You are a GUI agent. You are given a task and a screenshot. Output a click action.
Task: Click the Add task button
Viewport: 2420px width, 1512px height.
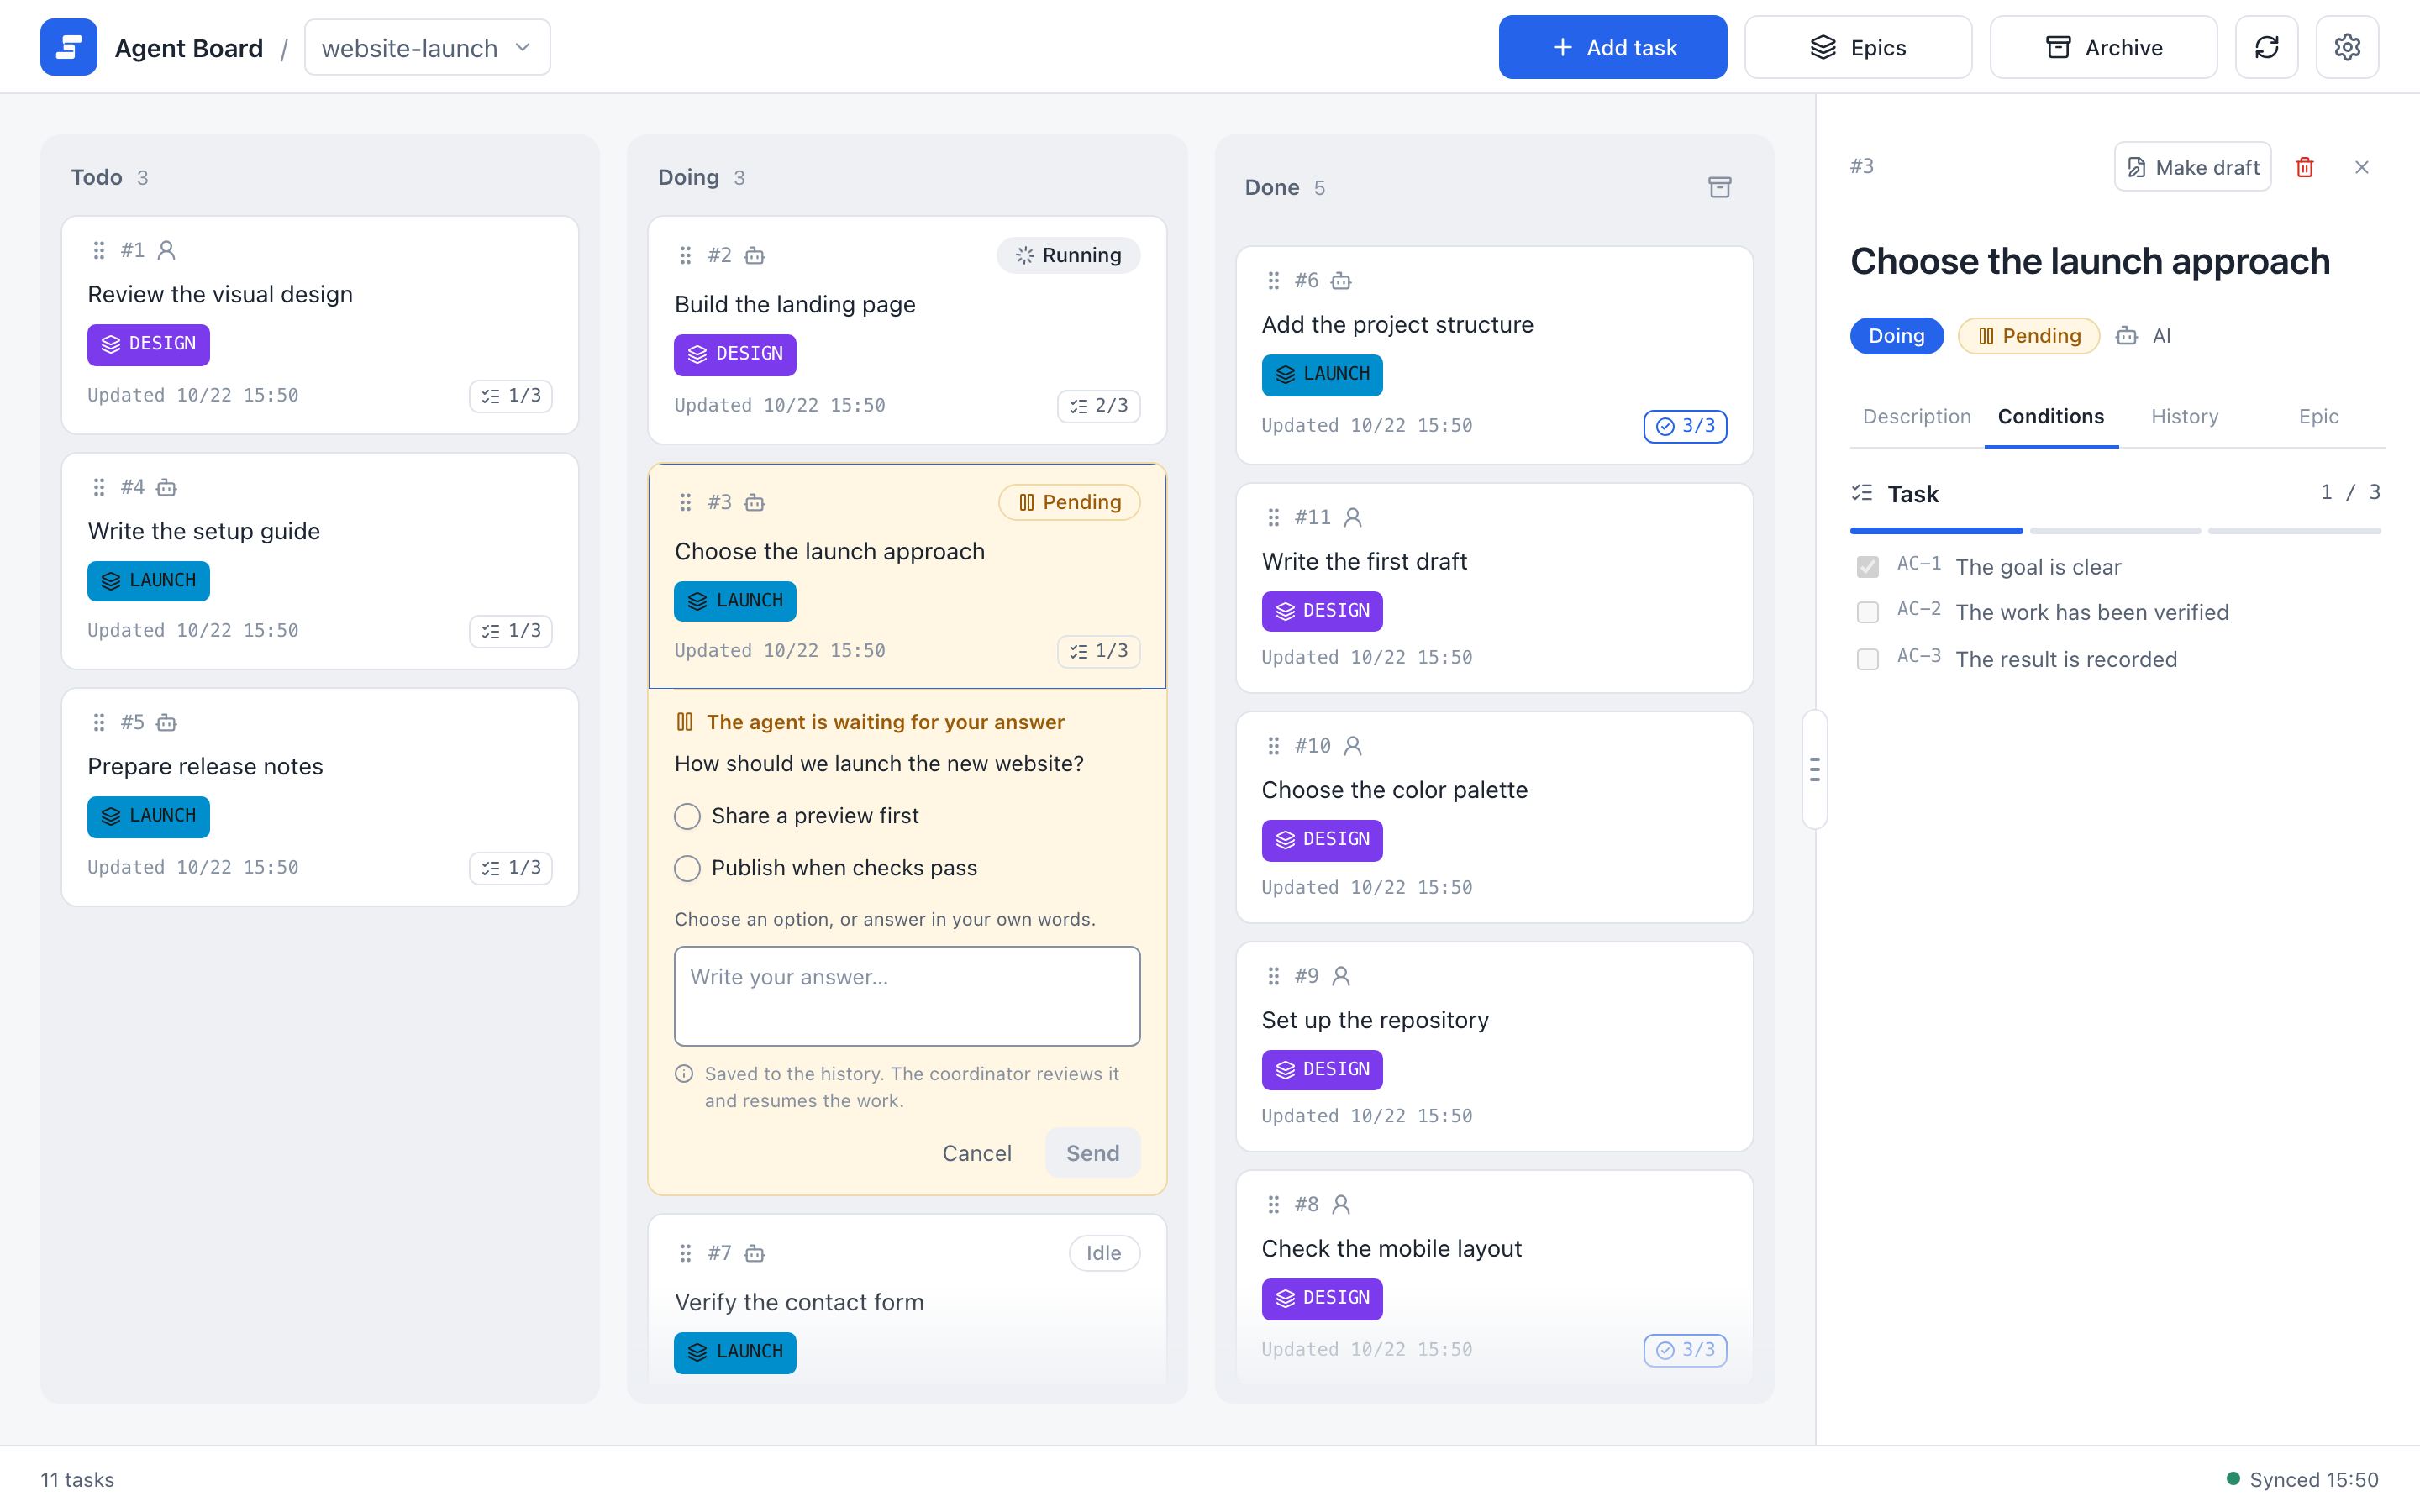coord(1612,47)
